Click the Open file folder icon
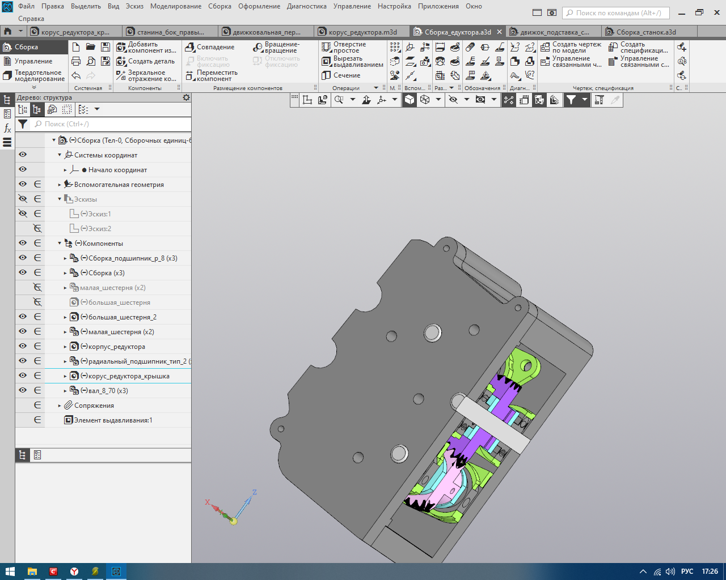726x580 pixels. (x=91, y=47)
